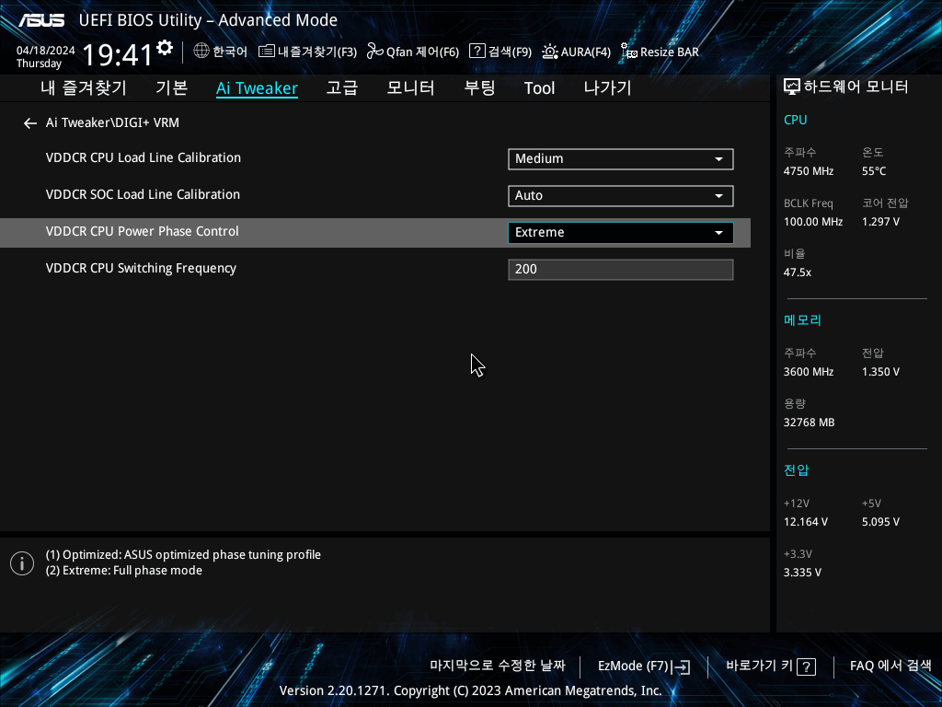Click the globe language icon
Screen dimensions: 942x707
pos(201,51)
